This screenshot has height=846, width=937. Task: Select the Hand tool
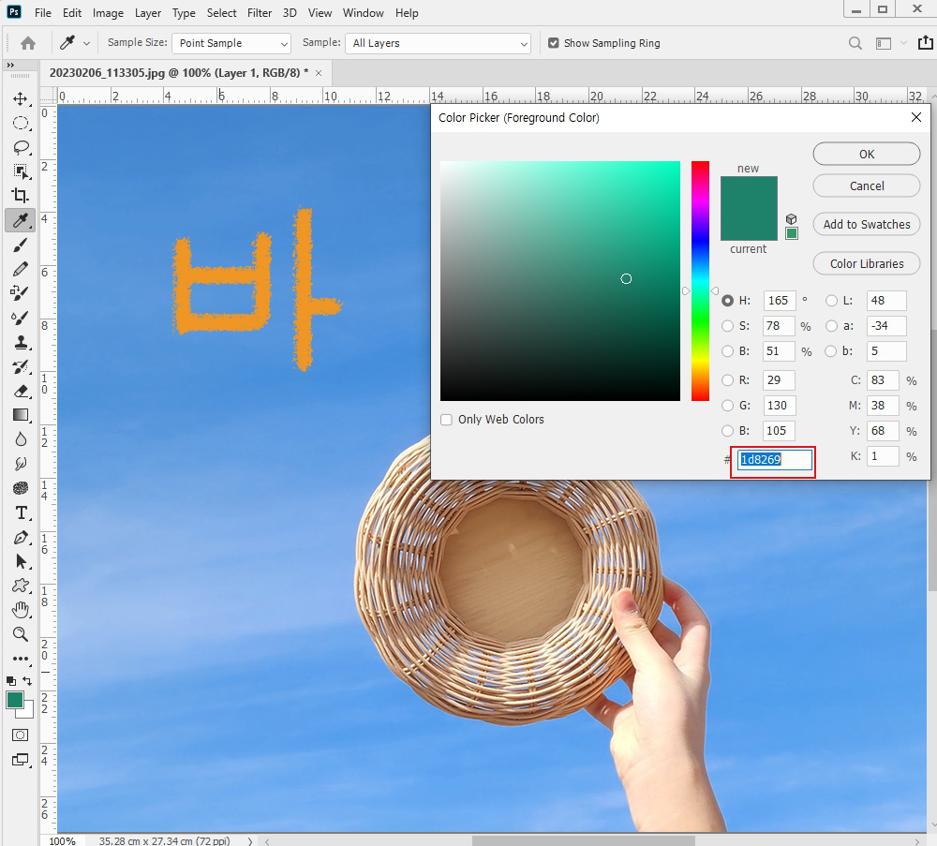click(x=21, y=610)
